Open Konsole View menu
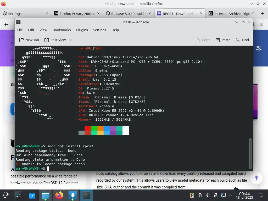The height and width of the screenshot is (201, 268). 43,30
